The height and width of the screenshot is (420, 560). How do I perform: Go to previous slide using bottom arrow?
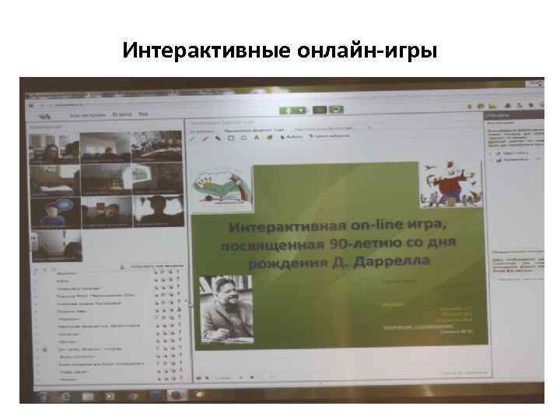click(x=199, y=377)
